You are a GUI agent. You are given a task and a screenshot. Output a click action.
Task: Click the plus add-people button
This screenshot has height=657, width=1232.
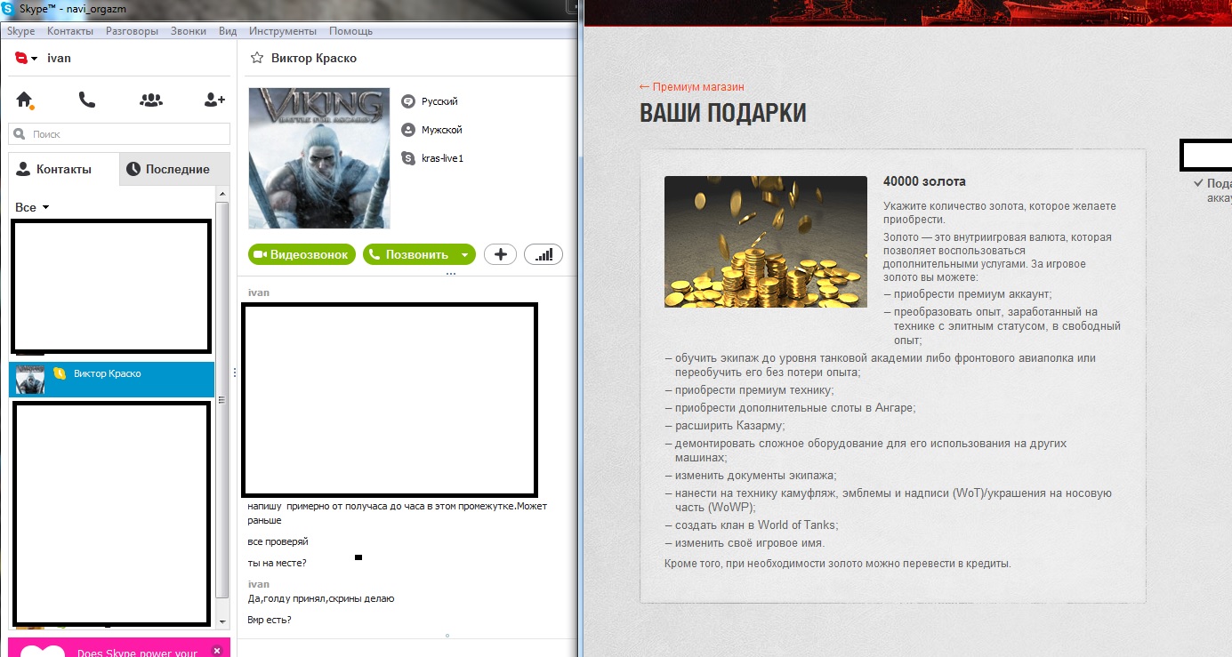tap(500, 254)
